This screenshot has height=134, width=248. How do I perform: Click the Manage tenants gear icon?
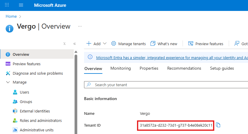pos(114,44)
